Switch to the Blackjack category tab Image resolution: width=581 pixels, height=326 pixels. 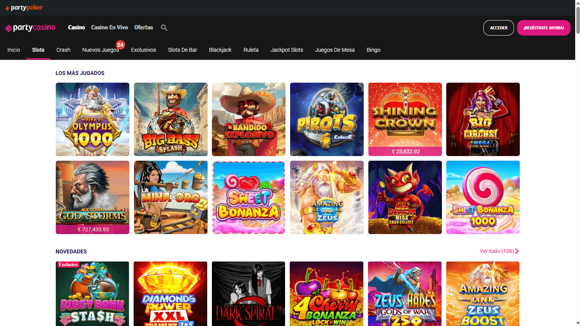coord(220,50)
